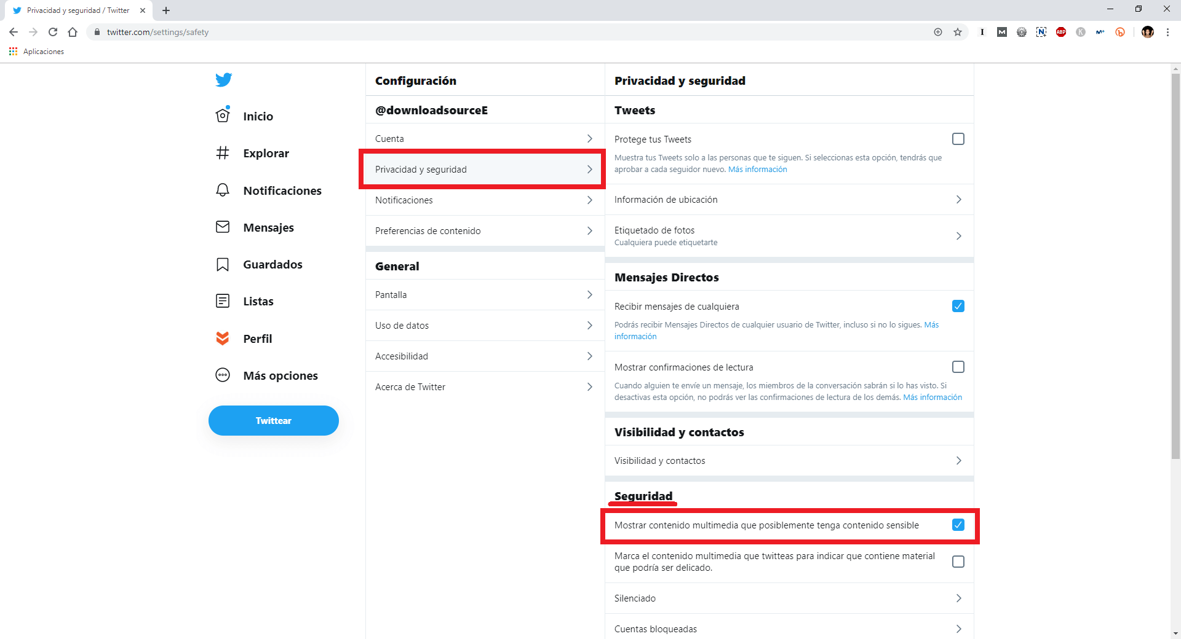Open Chrome three-dot menu
Viewport: 1181px width, 639px height.
(1167, 32)
